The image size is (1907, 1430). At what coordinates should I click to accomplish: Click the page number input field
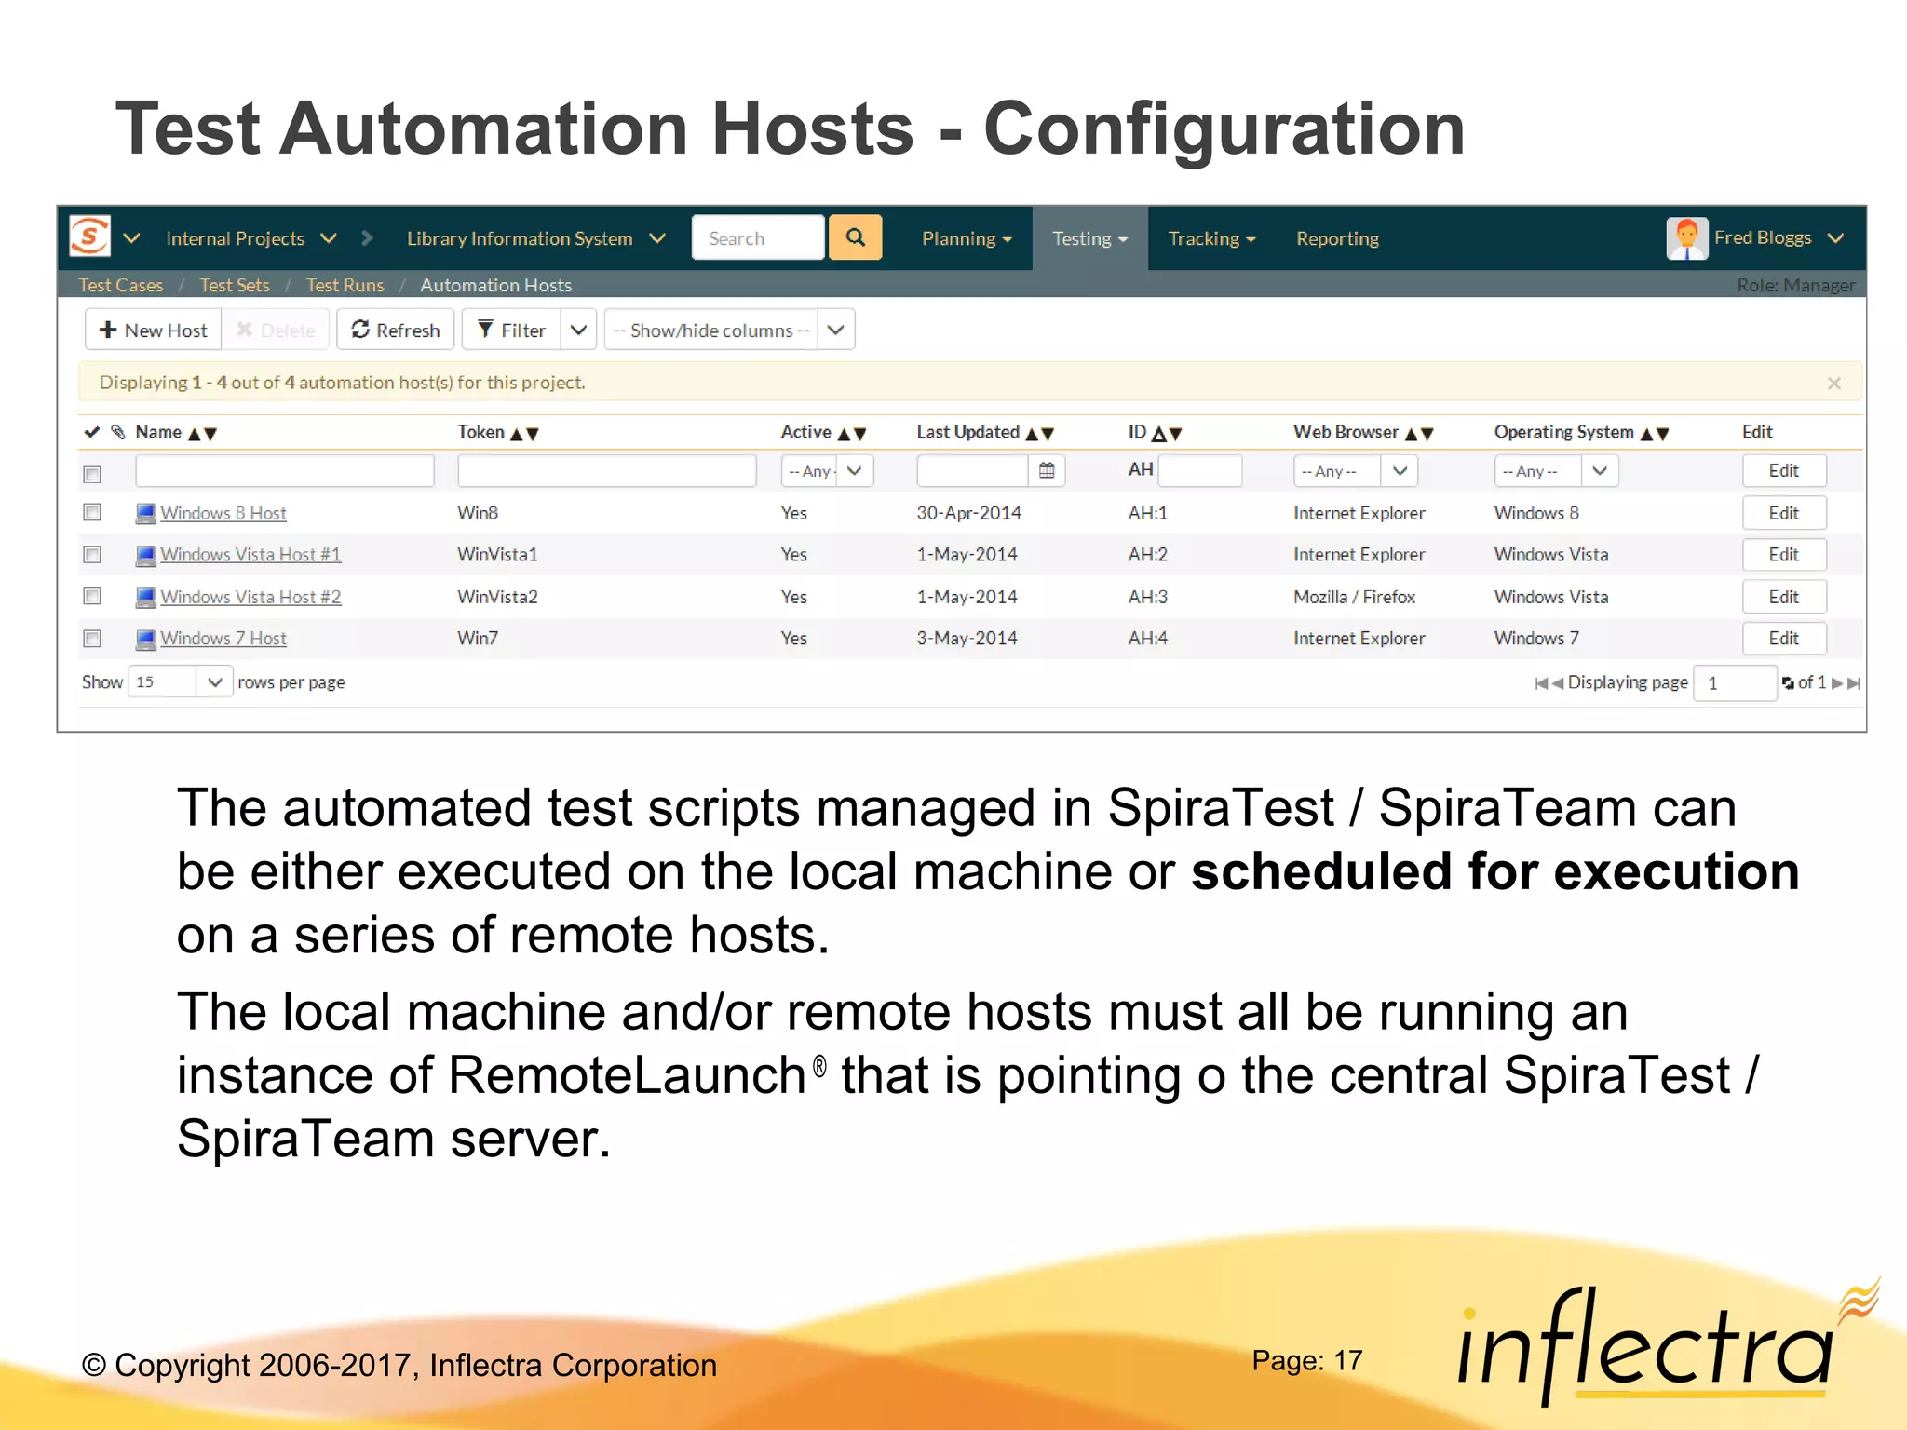coord(1735,682)
